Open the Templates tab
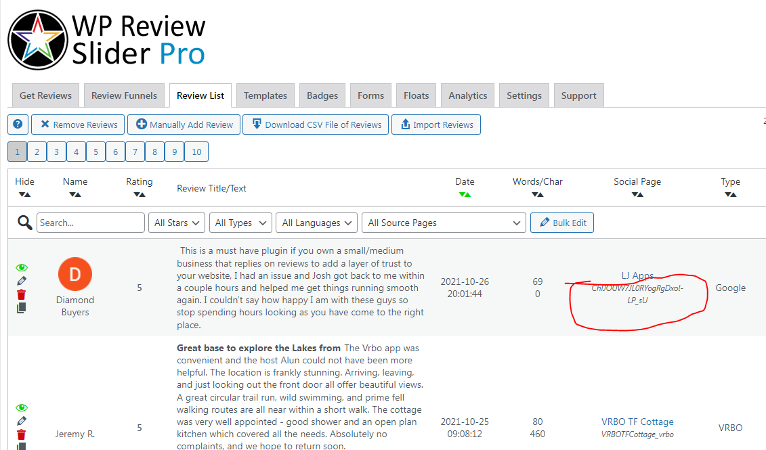 (265, 95)
